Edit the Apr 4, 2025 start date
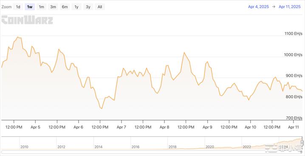305x156 pixels. click(258, 7)
